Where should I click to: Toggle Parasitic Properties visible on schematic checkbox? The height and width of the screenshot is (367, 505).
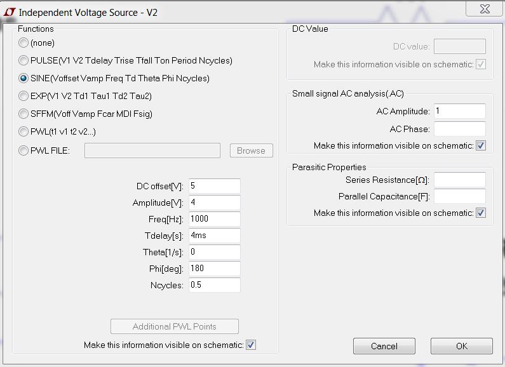[481, 213]
